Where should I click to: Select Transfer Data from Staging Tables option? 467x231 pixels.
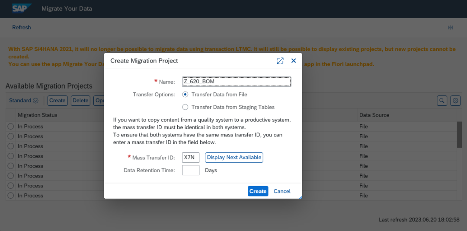[185, 107]
